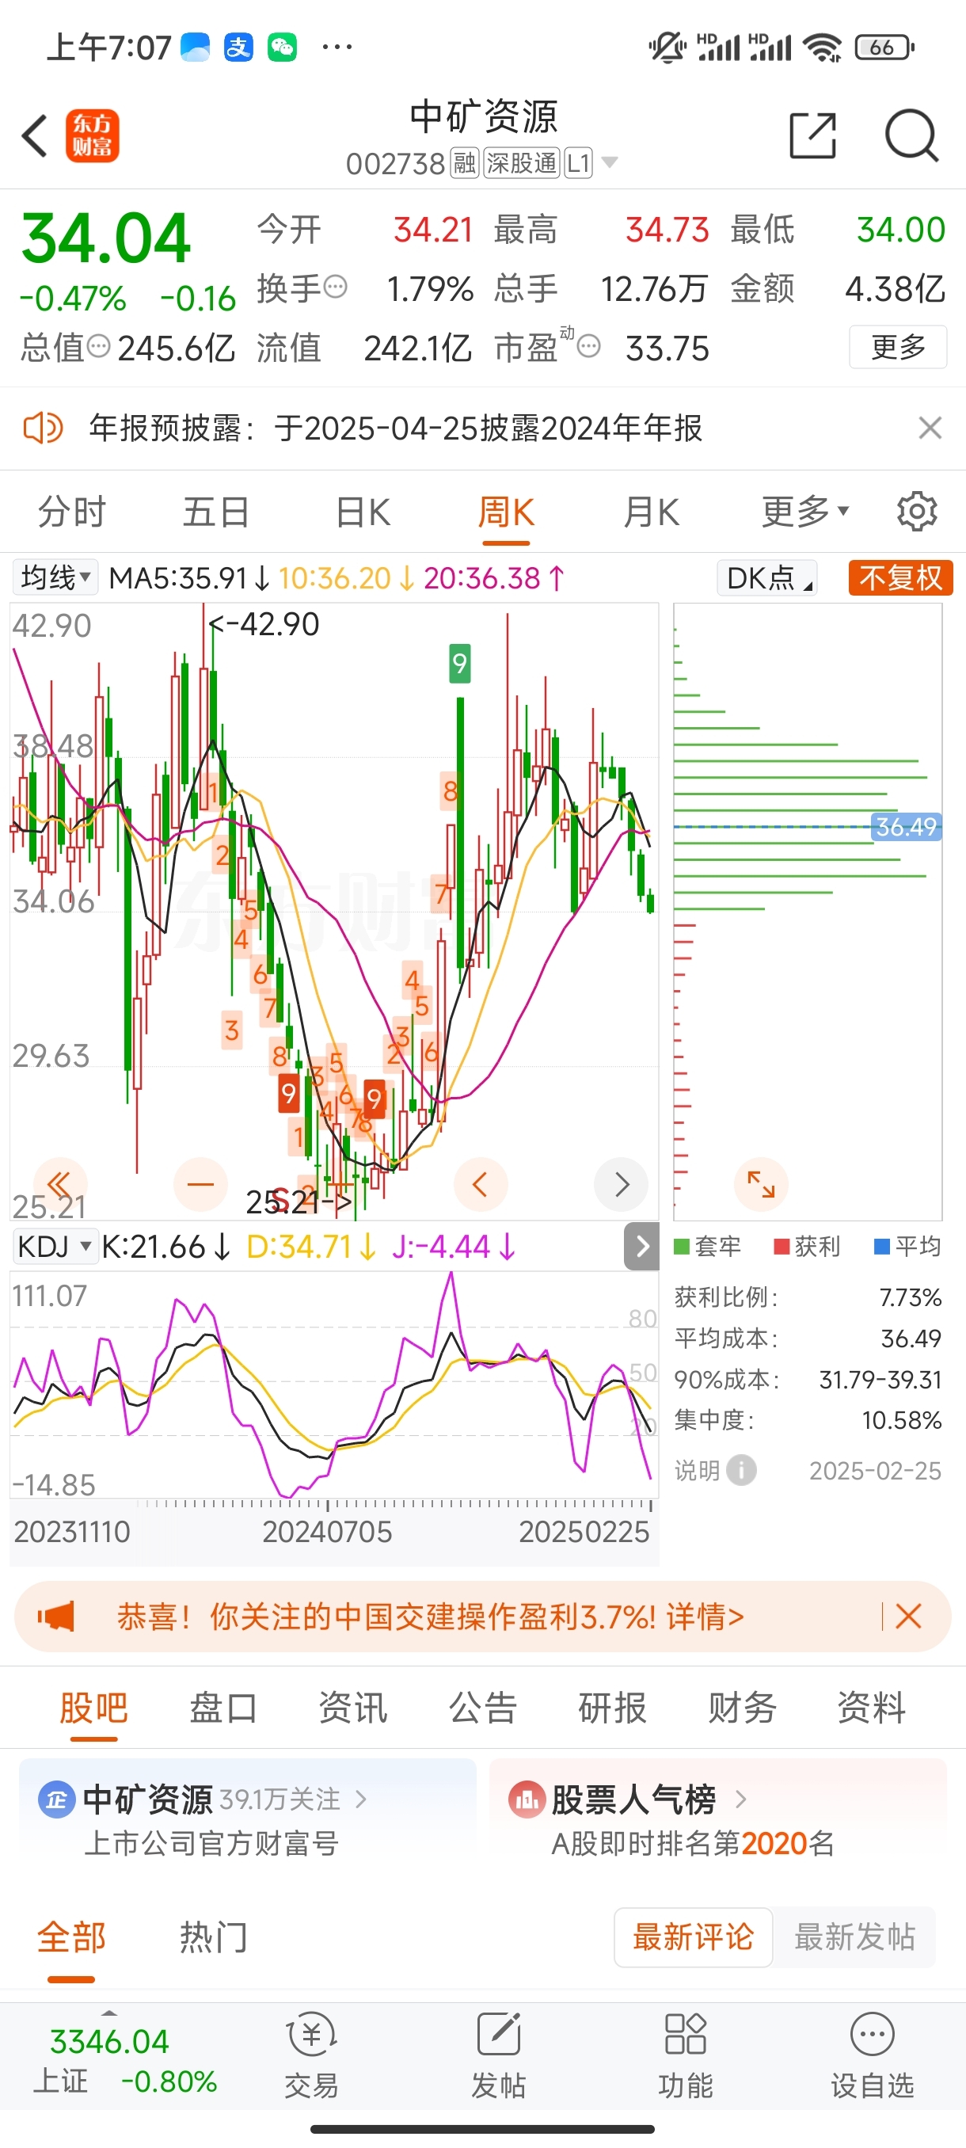966x2148 pixels.
Task: Dismiss the 年报预披露 notice
Action: coord(930,428)
